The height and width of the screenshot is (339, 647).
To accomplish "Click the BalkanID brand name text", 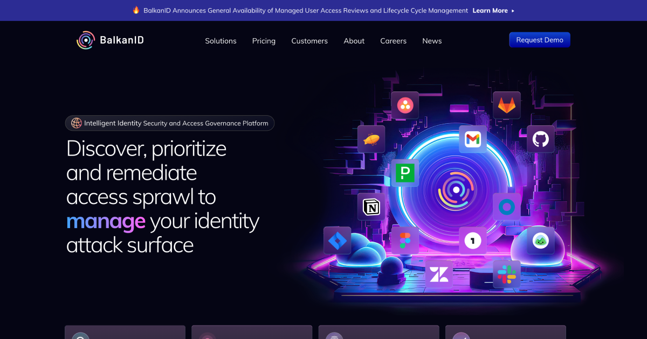I will (x=122, y=40).
